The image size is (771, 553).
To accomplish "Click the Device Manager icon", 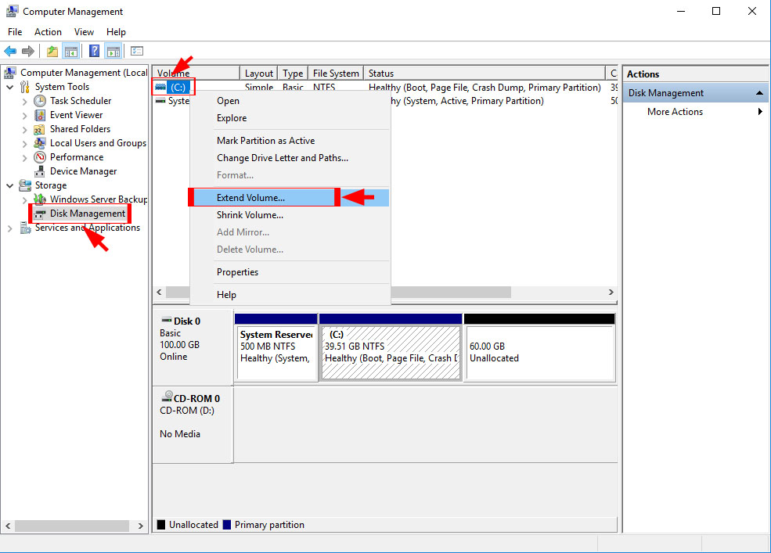I will pyautogui.click(x=40, y=171).
